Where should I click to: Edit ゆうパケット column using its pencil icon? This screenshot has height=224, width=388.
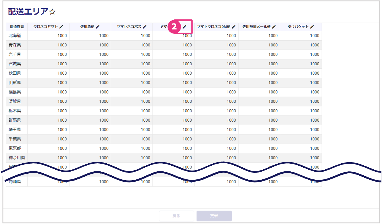coord(312,27)
